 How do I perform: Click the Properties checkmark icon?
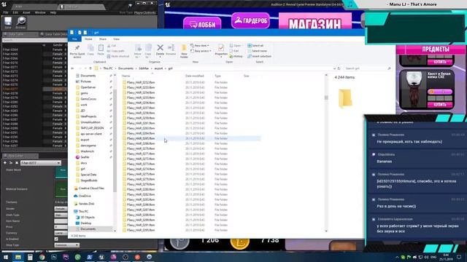pos(221,48)
